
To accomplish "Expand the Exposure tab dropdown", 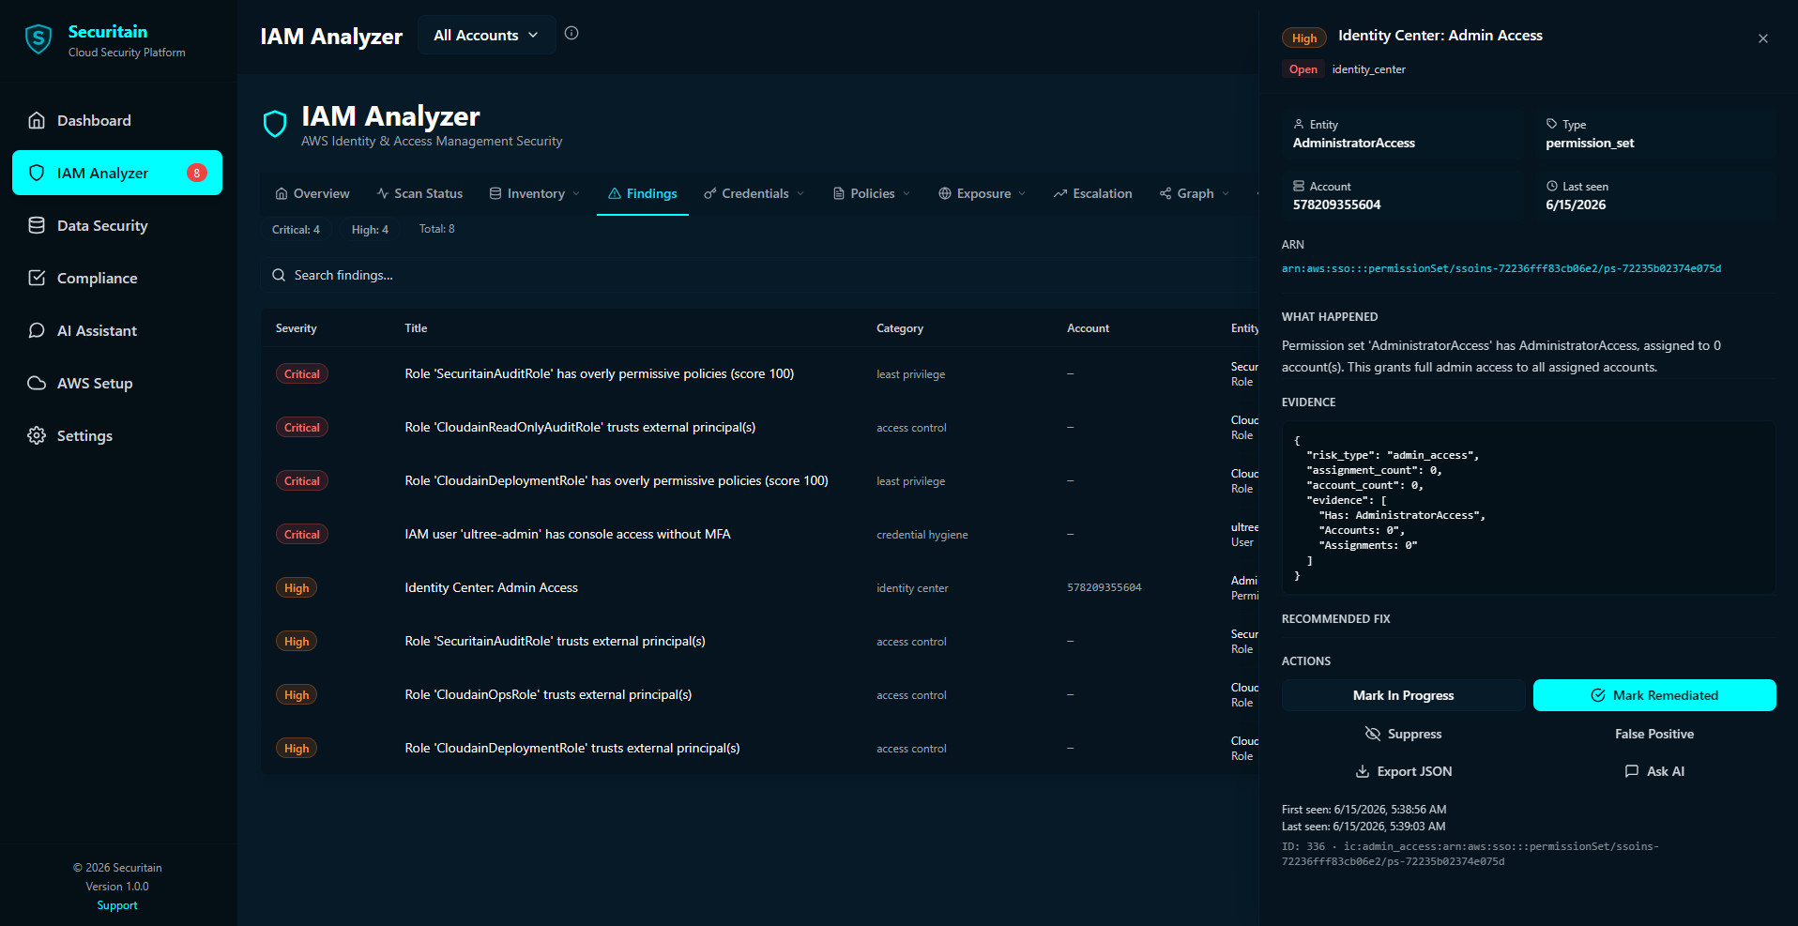I will [x=983, y=193].
